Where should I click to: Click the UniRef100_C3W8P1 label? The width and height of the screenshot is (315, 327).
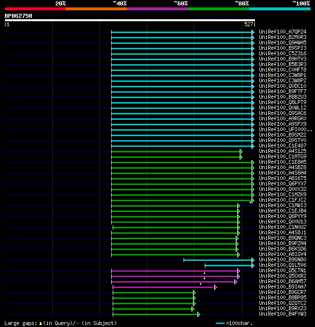click(x=283, y=75)
